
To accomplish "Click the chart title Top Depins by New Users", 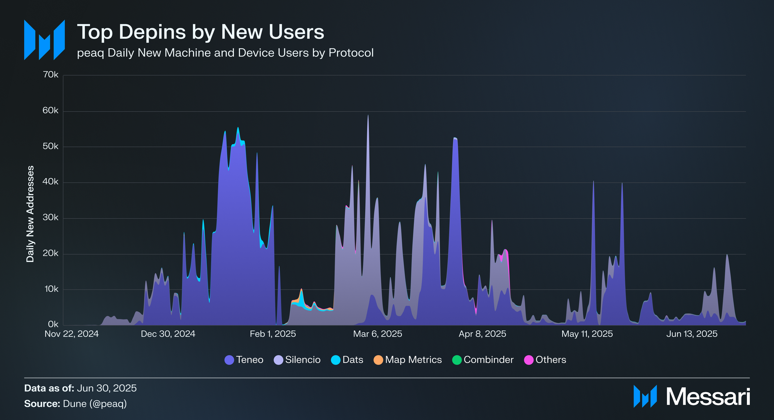I will [201, 32].
